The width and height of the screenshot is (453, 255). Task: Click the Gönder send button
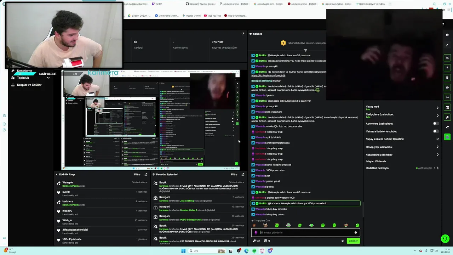pyautogui.click(x=353, y=241)
